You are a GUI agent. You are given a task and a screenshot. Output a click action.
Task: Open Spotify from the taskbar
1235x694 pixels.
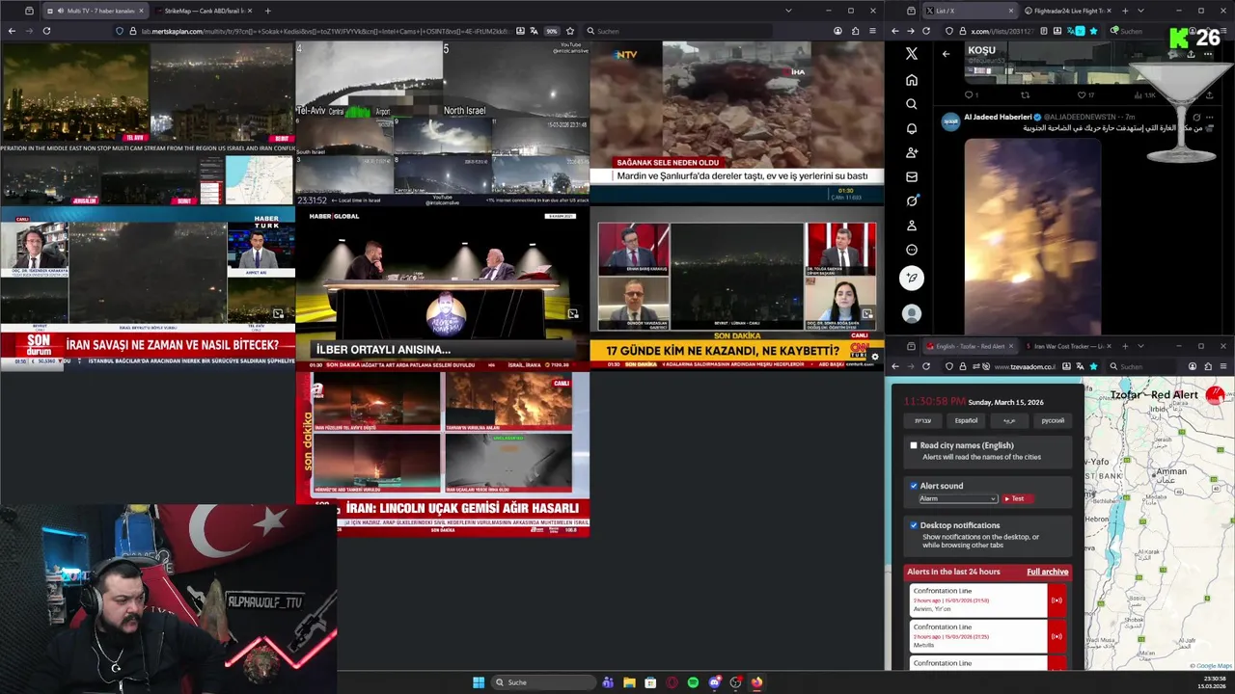[x=693, y=682]
